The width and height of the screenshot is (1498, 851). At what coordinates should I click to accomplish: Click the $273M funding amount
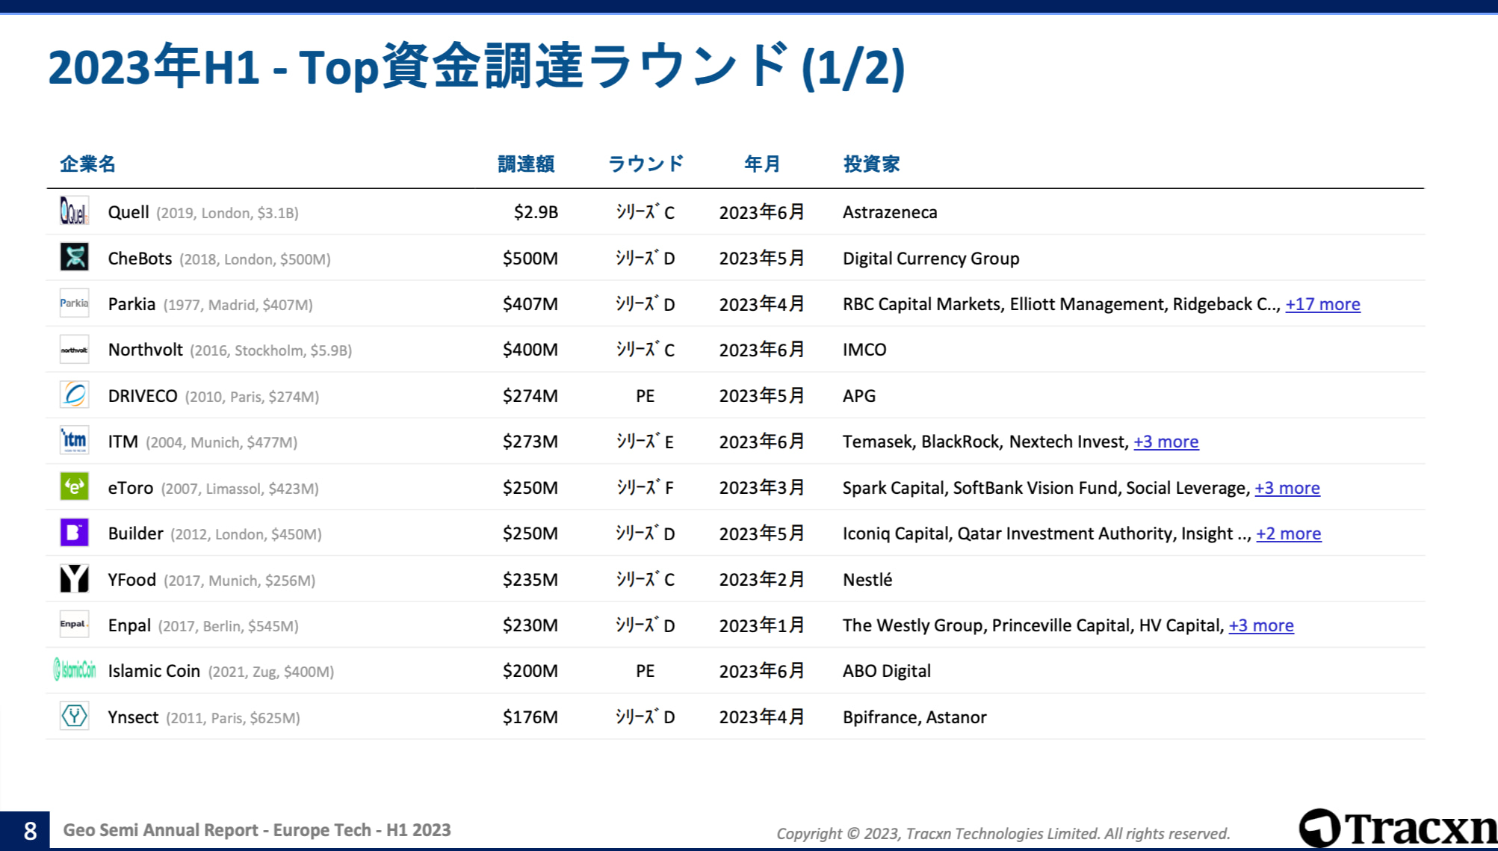click(530, 442)
